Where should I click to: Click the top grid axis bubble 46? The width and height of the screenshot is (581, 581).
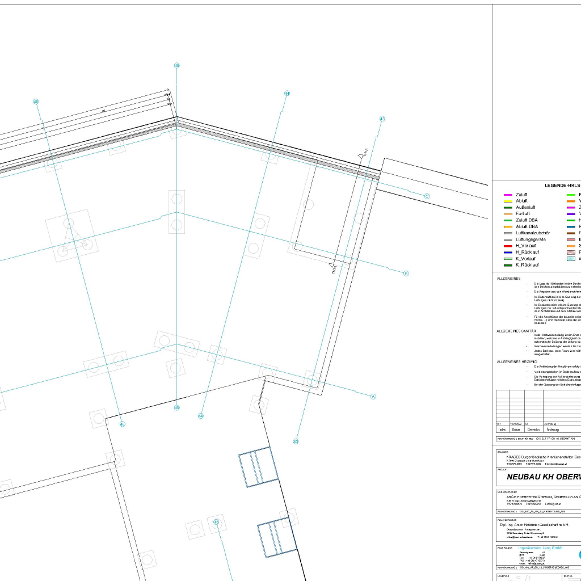pos(36,102)
